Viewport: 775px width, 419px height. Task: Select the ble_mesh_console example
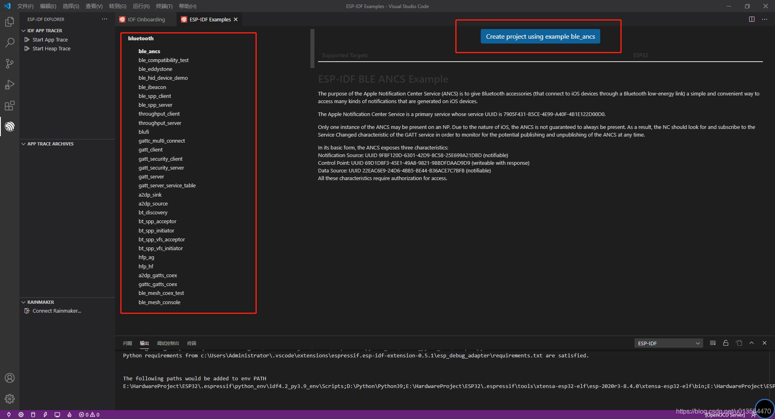159,302
